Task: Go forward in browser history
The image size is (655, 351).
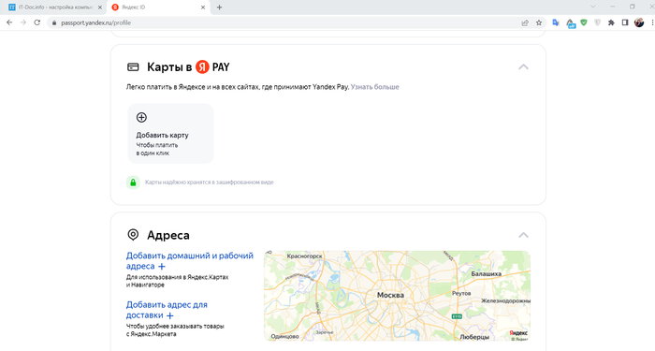Action: (x=23, y=22)
